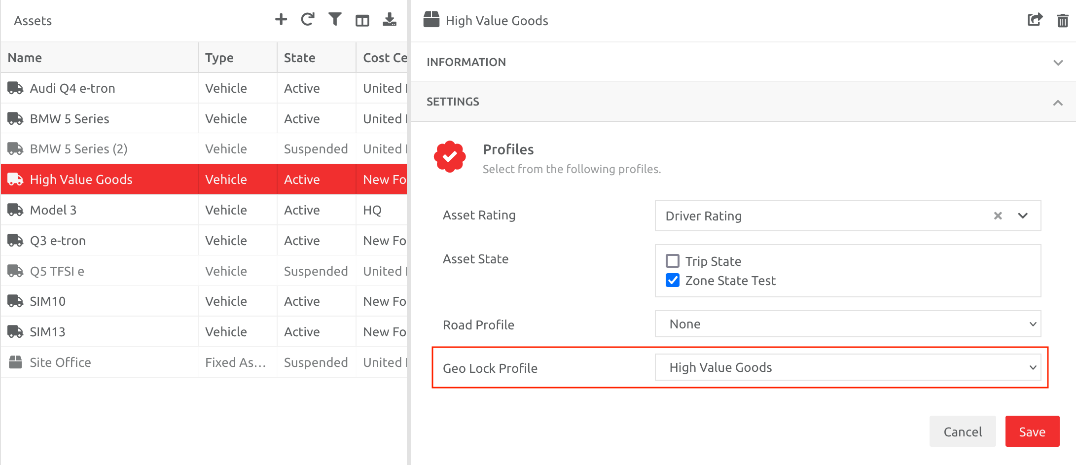1076x465 pixels.
Task: Expand the INFORMATION section
Action: point(1058,62)
